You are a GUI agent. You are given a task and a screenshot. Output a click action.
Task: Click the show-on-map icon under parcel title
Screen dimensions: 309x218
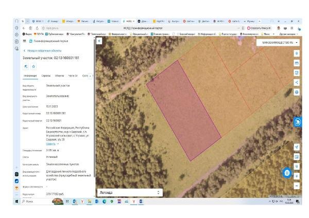26,67
